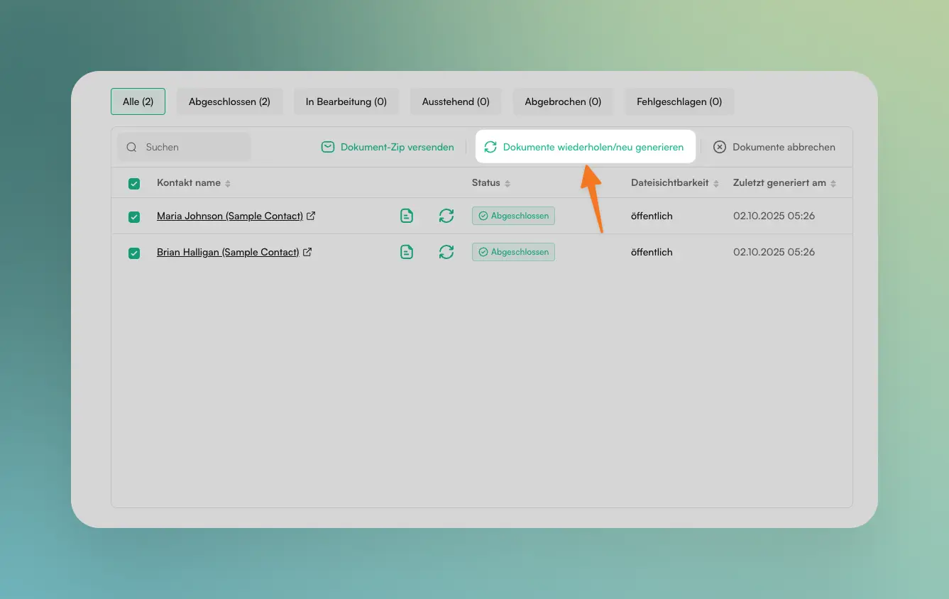Open external link icon beside Maria Johnson
Image resolution: width=949 pixels, height=599 pixels.
[310, 216]
